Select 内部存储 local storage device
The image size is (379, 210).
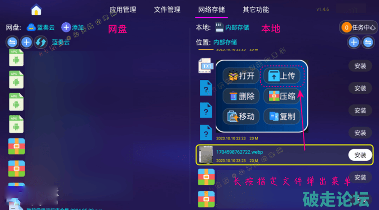pyautogui.click(x=232, y=28)
